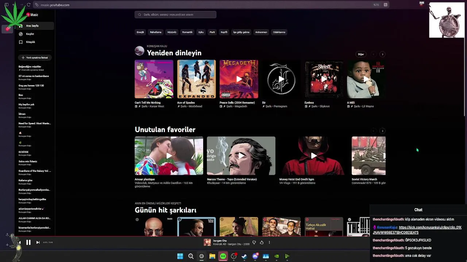467x262 pixels.
Task: Open Kanye West artist link
Action: tap(157, 106)
